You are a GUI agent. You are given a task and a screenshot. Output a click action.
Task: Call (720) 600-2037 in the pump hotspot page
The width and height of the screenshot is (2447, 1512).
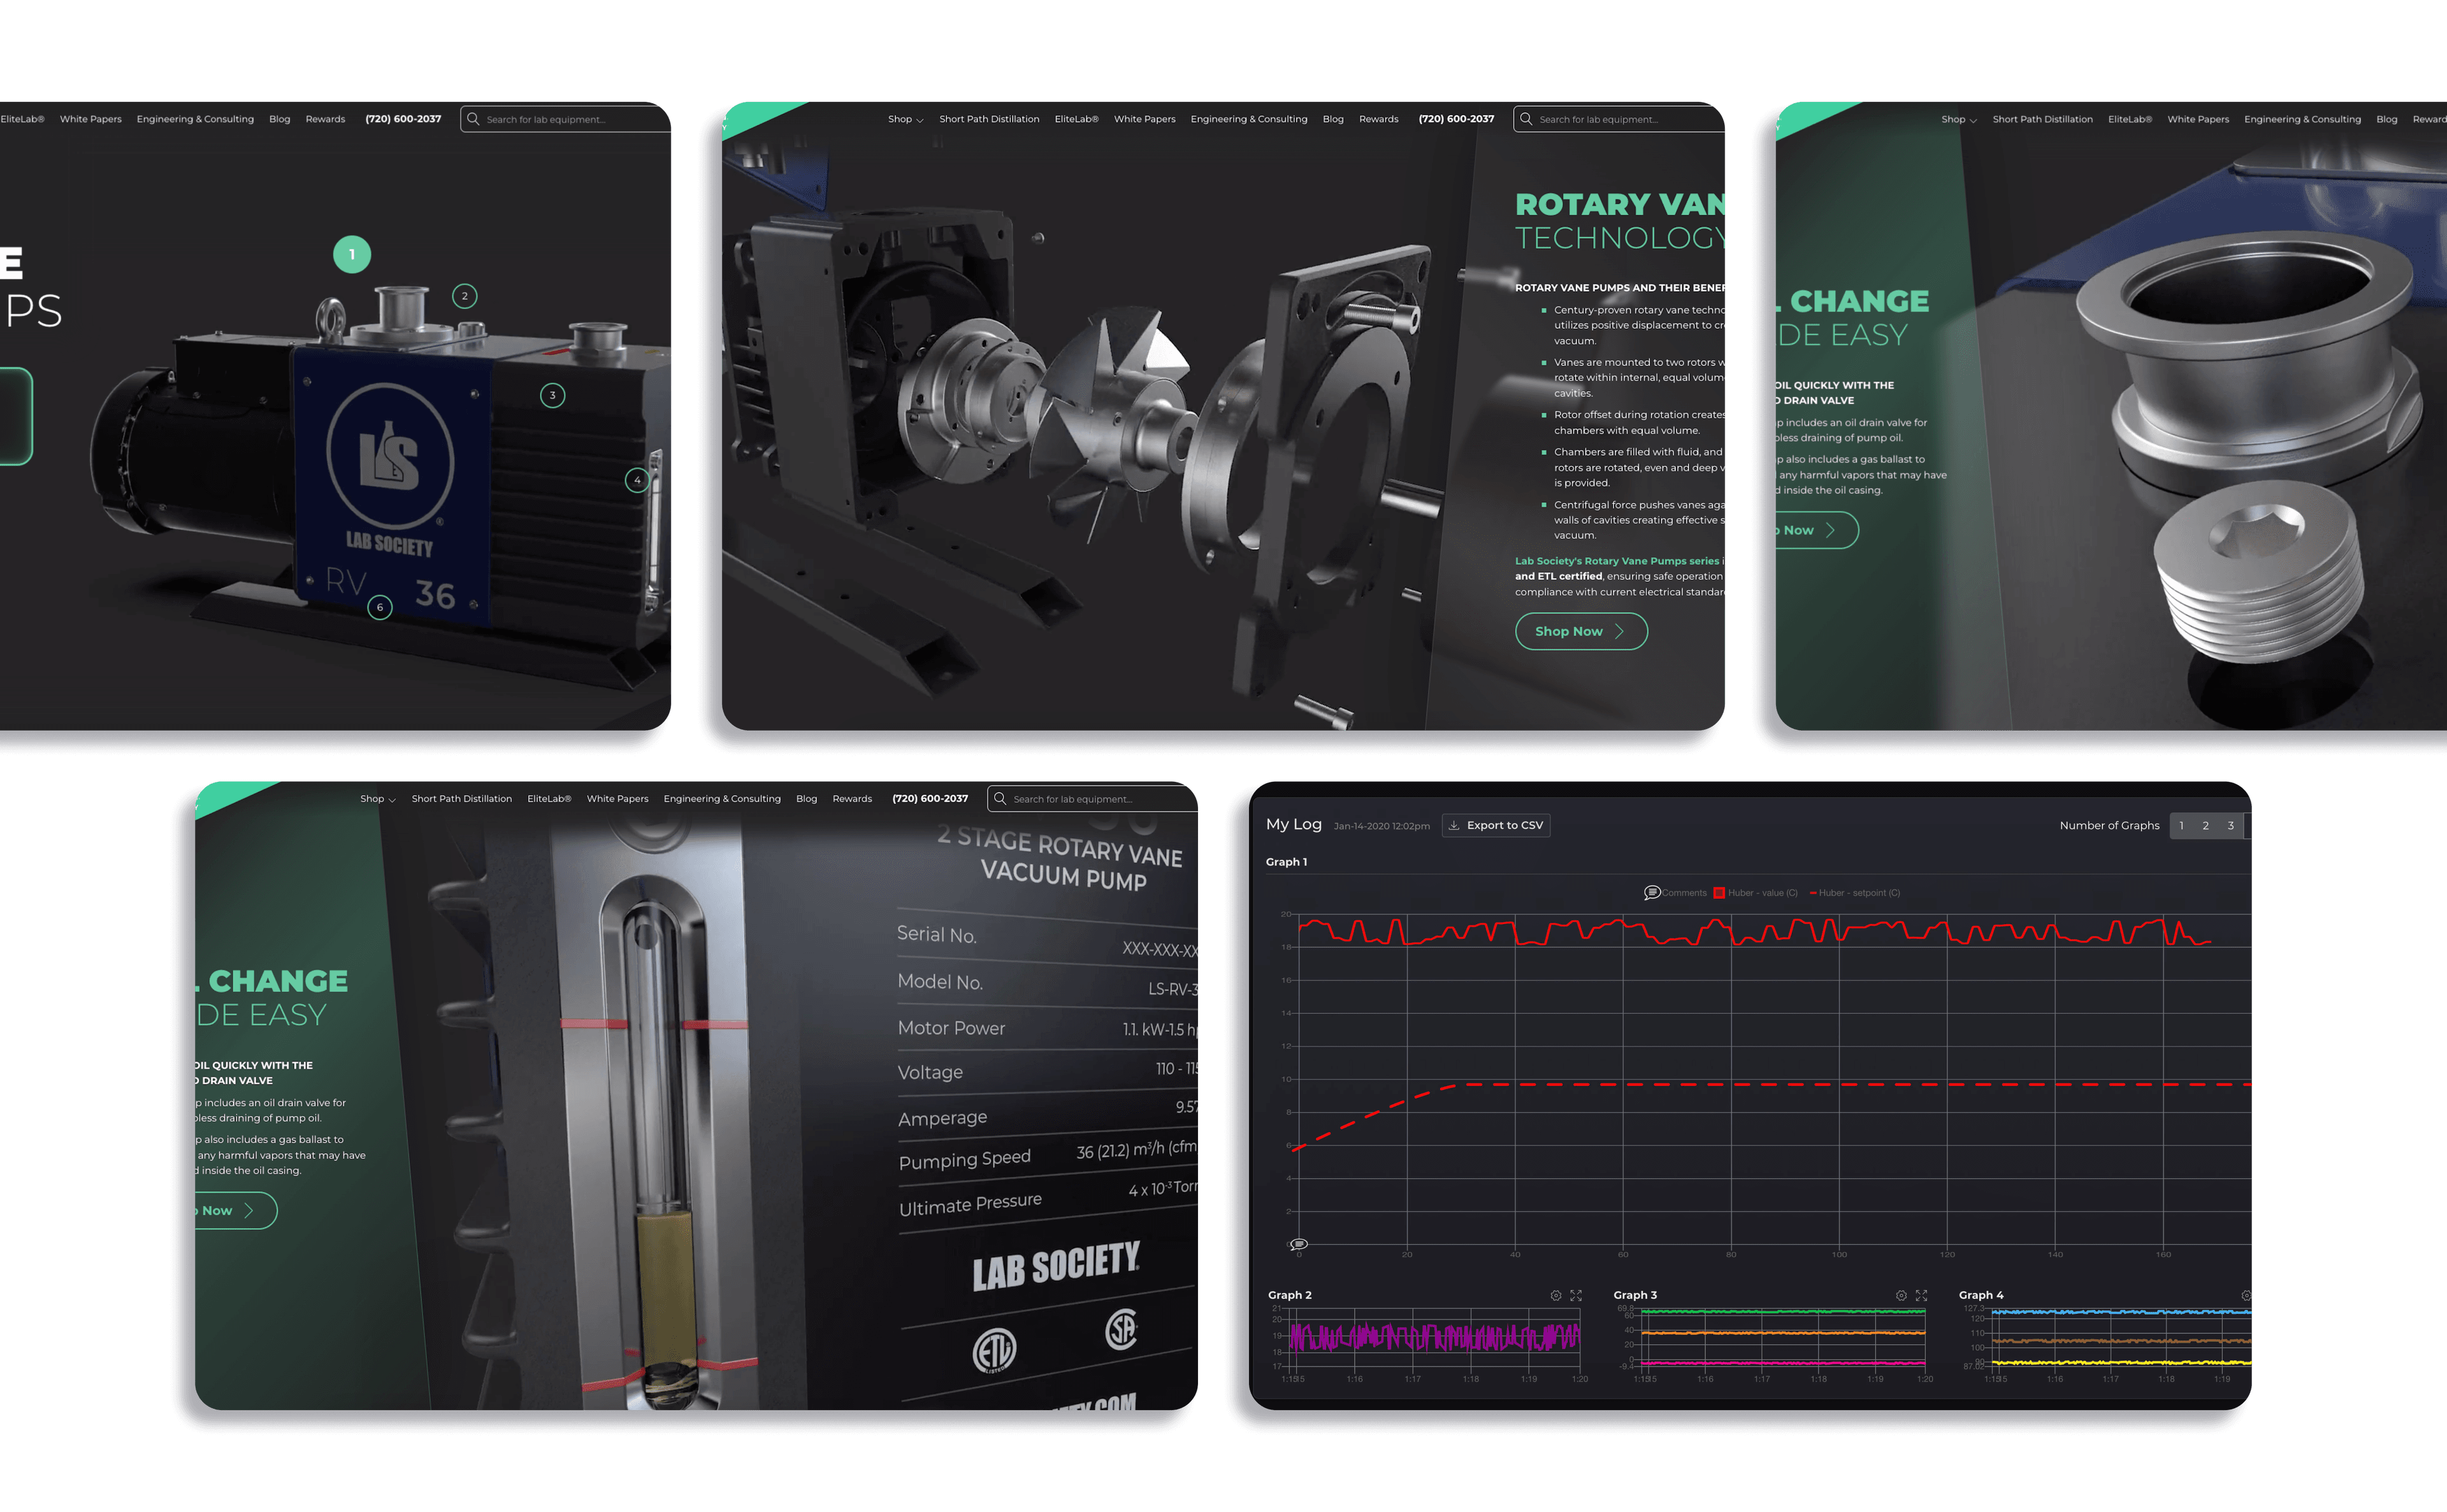tap(403, 119)
